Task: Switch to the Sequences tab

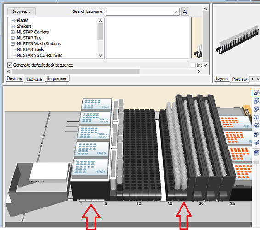Action: [x=57, y=78]
